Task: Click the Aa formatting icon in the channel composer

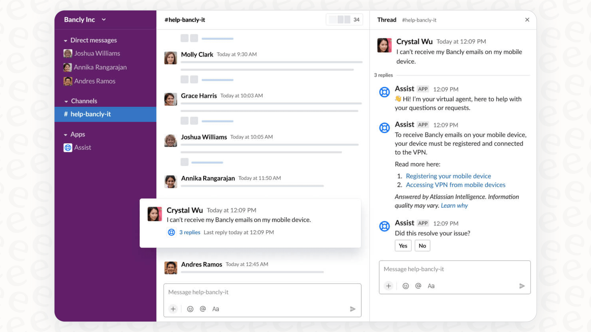Action: (x=216, y=309)
